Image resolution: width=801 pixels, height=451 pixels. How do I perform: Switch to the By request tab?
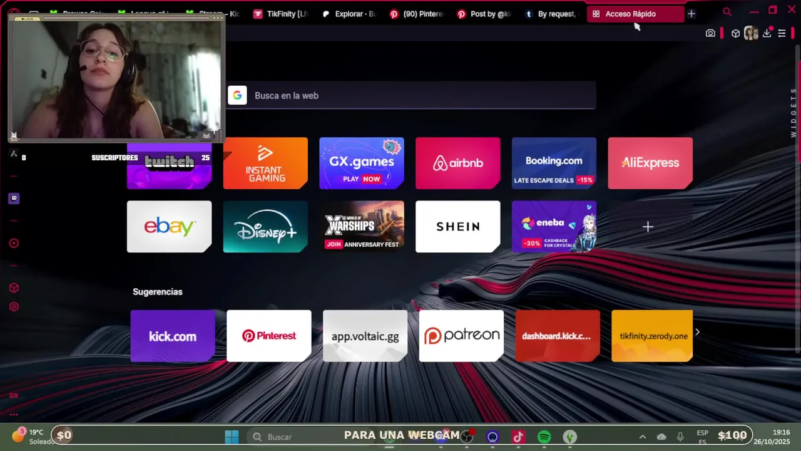pos(551,14)
